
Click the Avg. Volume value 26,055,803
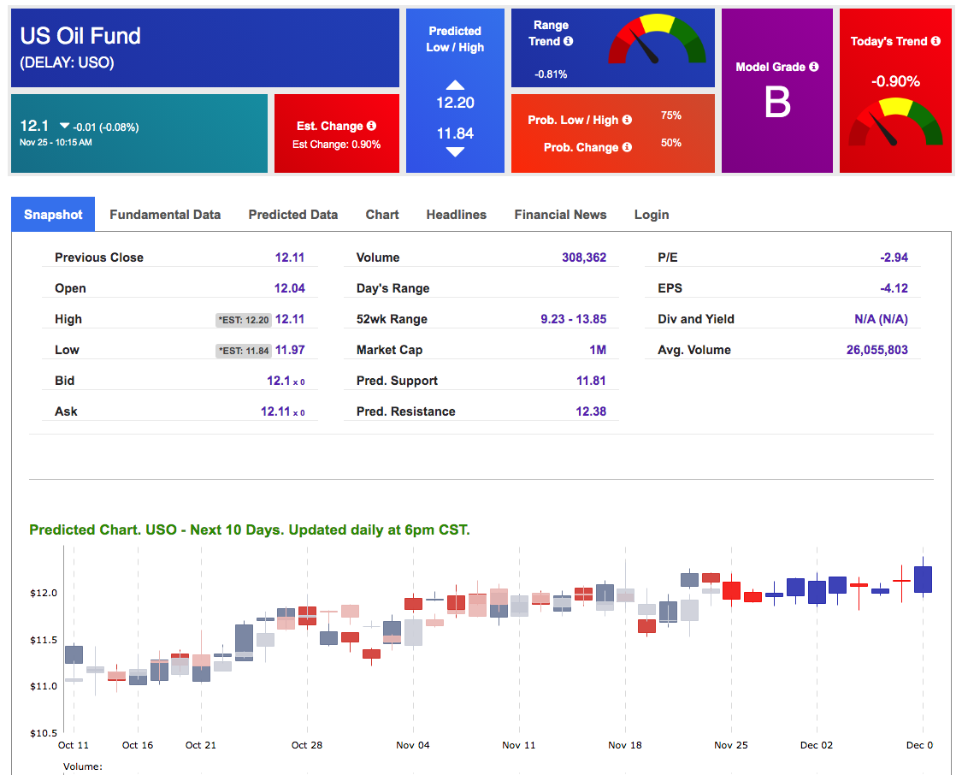[877, 350]
